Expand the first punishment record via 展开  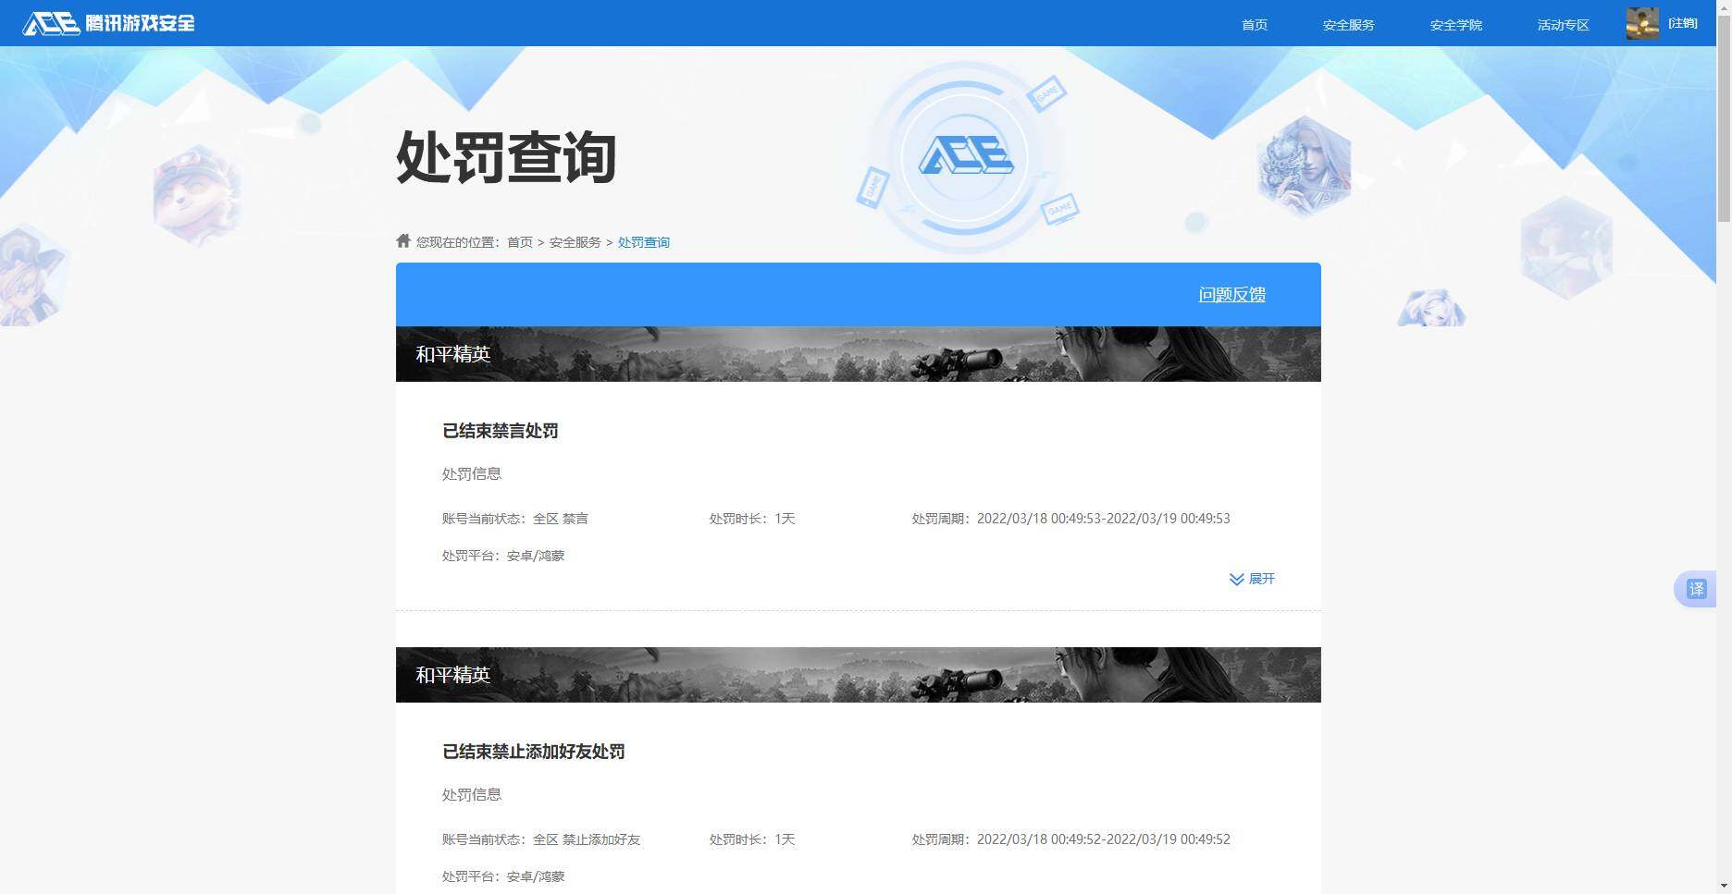coord(1263,579)
